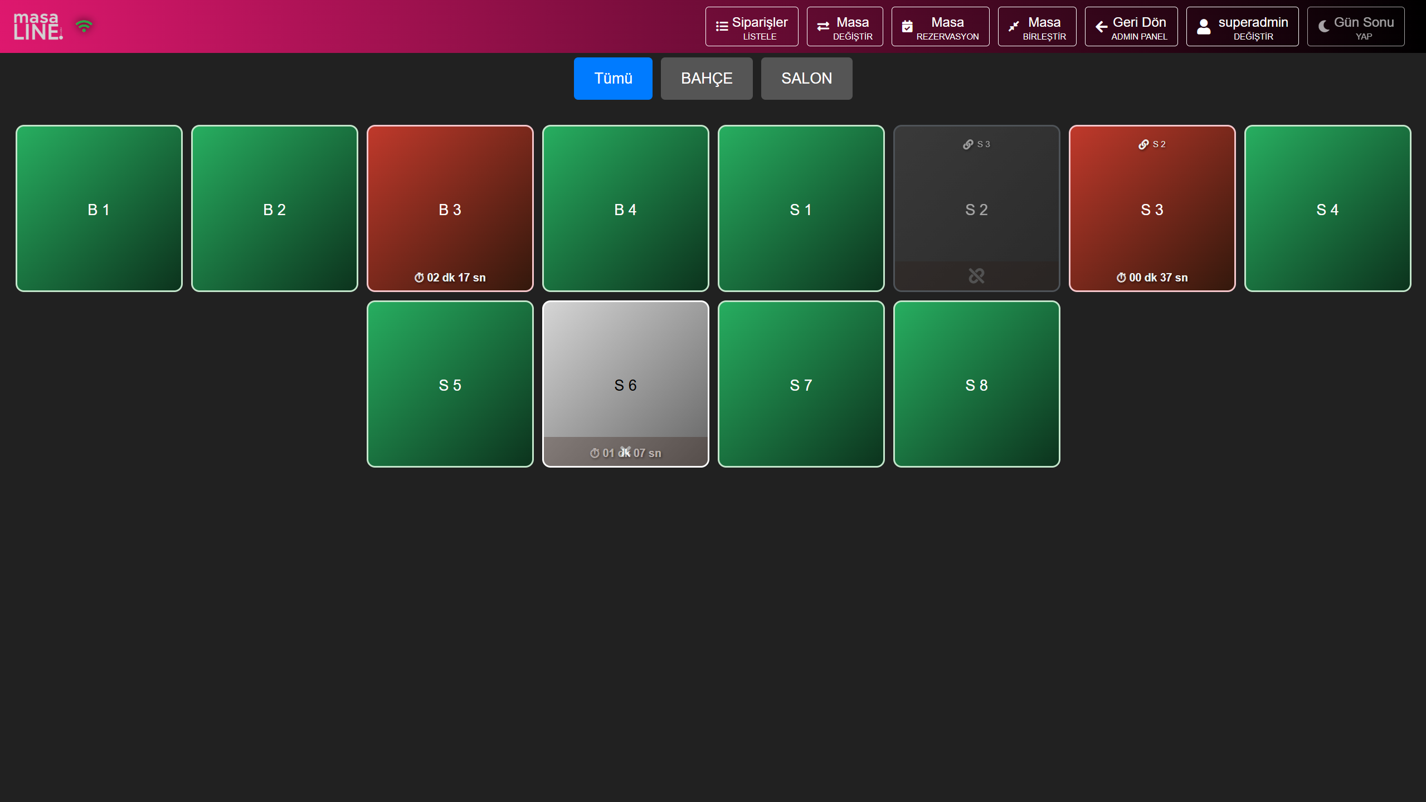Switch to the BAHÇE area tab
This screenshot has width=1426, height=802.
click(x=706, y=79)
